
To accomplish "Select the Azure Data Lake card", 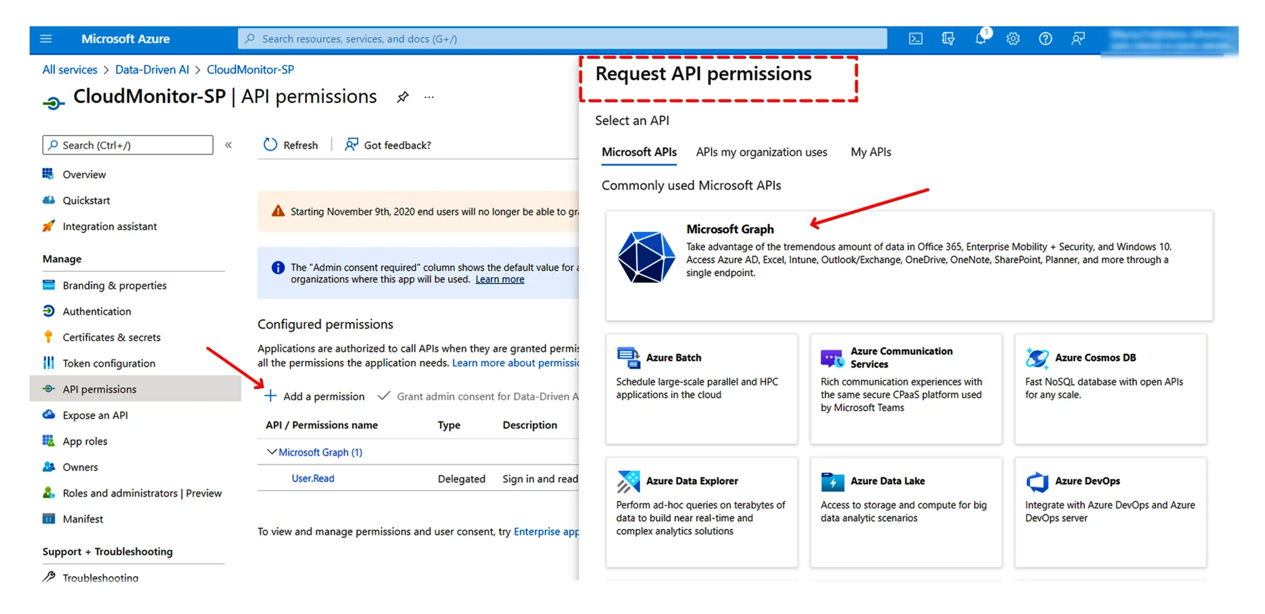I will tap(906, 512).
